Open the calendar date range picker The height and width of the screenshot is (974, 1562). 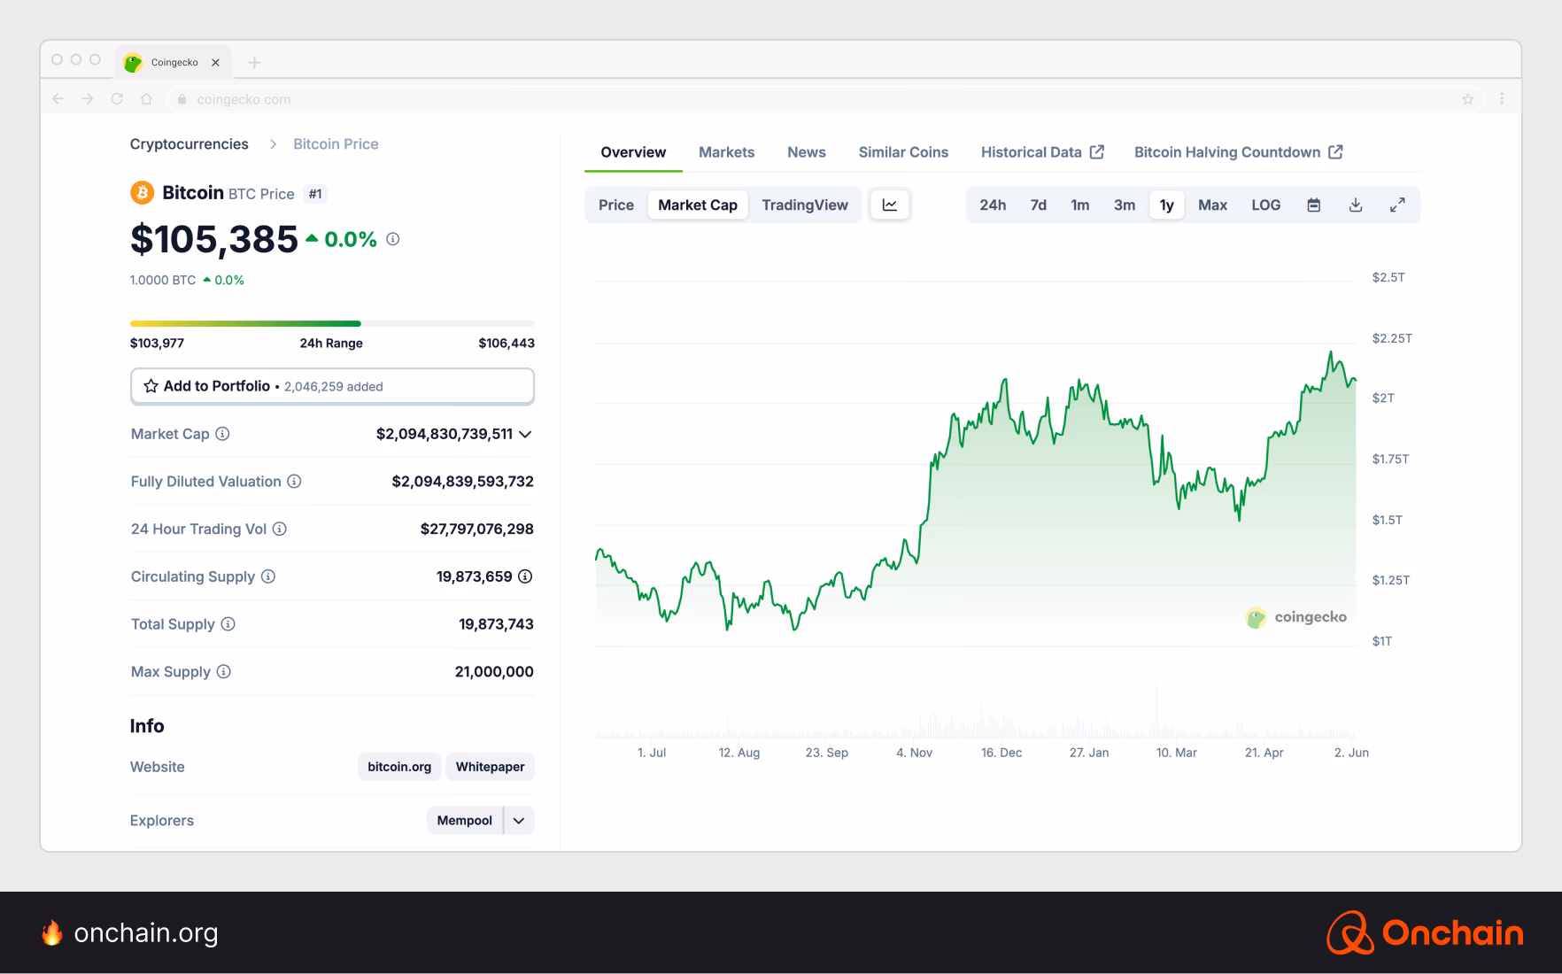point(1314,205)
